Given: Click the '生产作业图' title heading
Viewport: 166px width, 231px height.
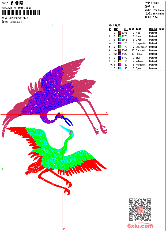Looking at the screenshot, I should pyautogui.click(x=12, y=3).
